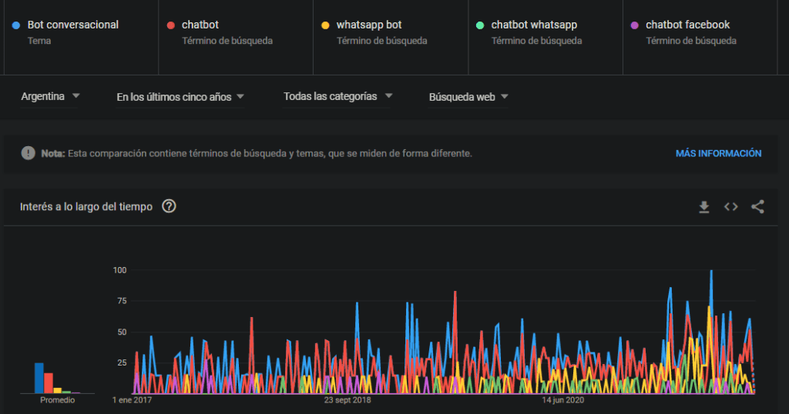789x414 pixels.
Task: Edit the 'chatbot whatsapp' search term
Action: pyautogui.click(x=534, y=25)
